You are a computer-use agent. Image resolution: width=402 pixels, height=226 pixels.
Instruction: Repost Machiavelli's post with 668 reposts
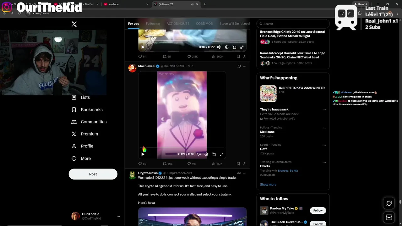(x=167, y=164)
